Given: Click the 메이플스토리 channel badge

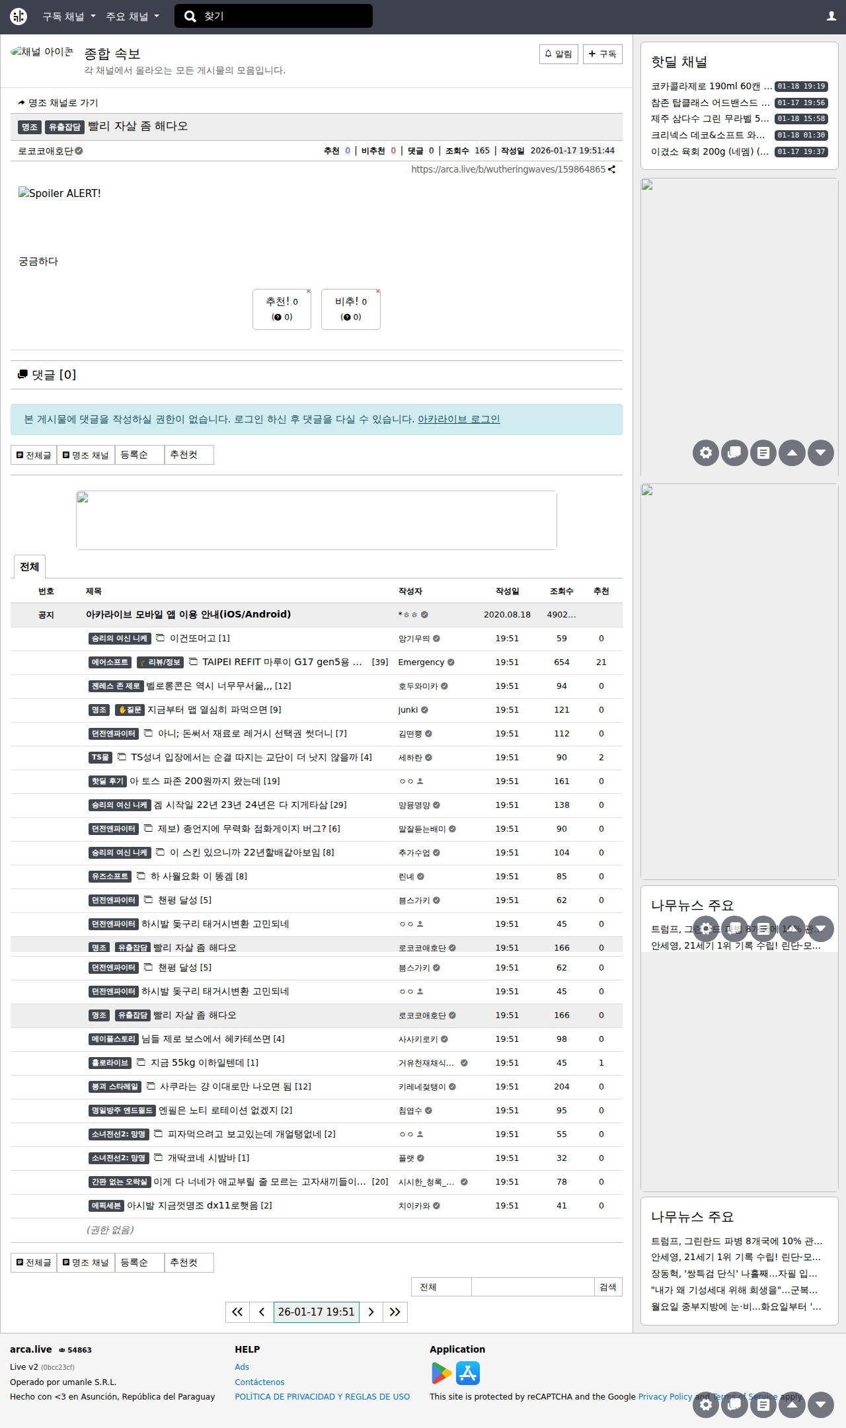Looking at the screenshot, I should point(114,1039).
